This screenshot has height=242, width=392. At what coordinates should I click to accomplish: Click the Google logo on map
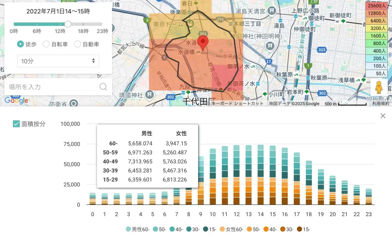click(x=16, y=100)
